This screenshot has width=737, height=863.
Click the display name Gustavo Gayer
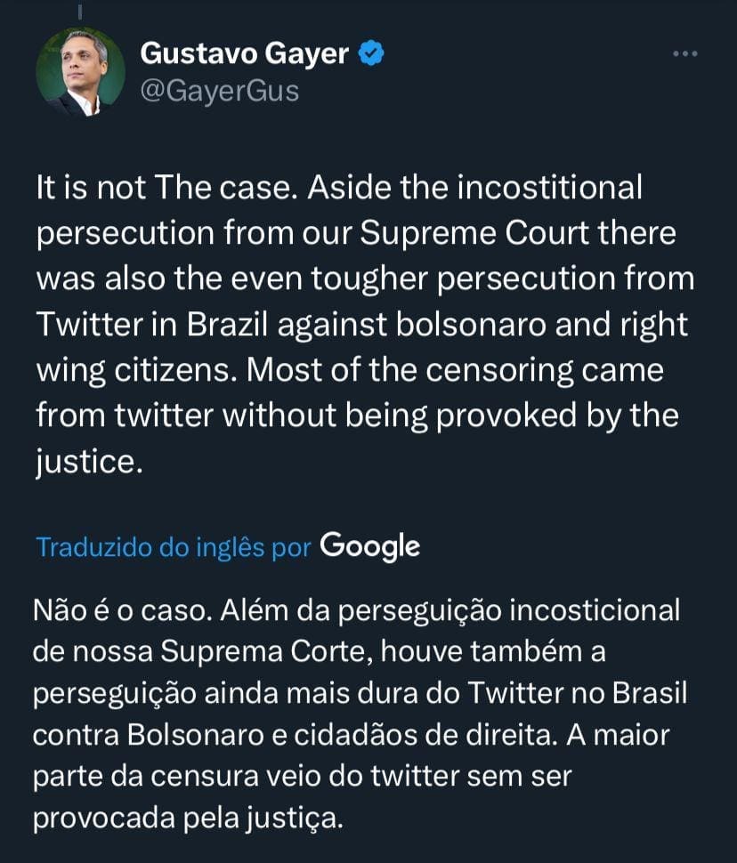246,55
